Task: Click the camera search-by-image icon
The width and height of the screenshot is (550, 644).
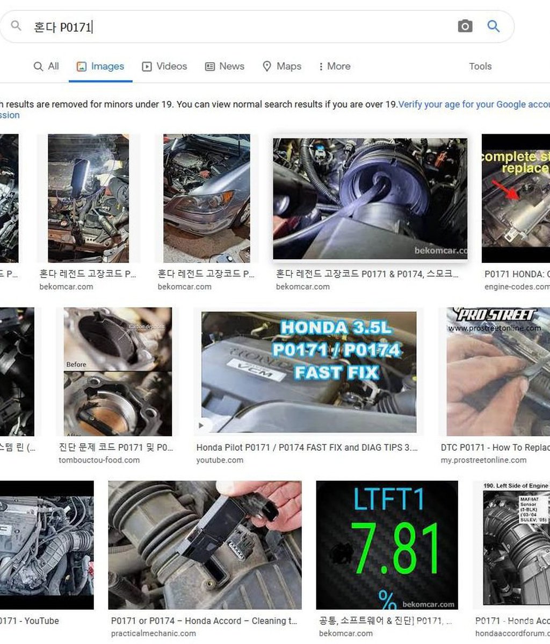Action: coord(465,26)
